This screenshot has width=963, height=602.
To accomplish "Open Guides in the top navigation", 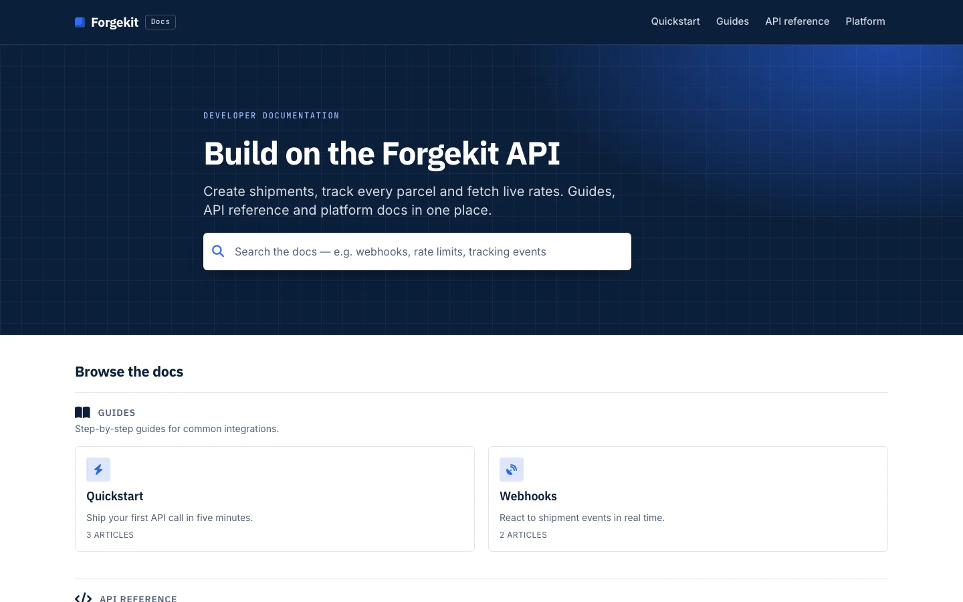I will (732, 21).
